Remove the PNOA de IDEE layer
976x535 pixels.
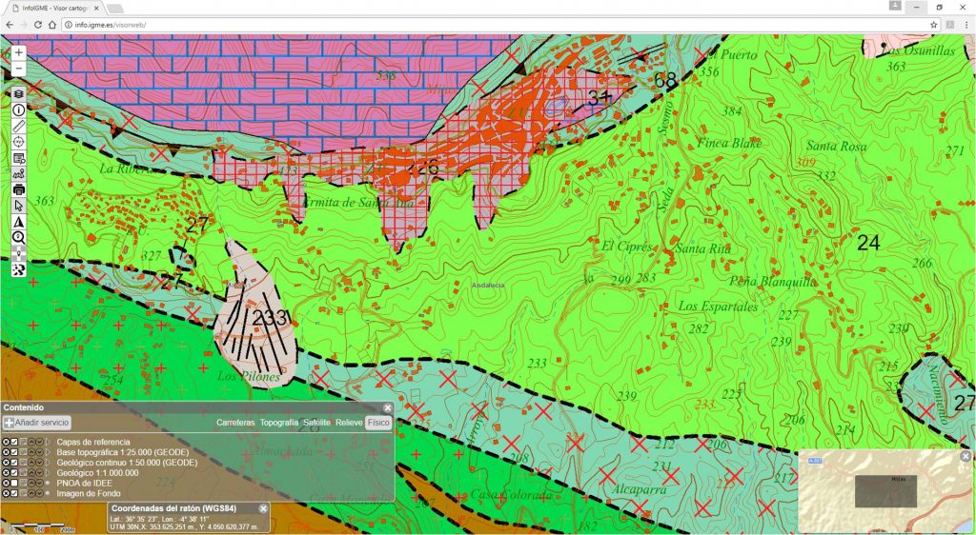[7, 483]
